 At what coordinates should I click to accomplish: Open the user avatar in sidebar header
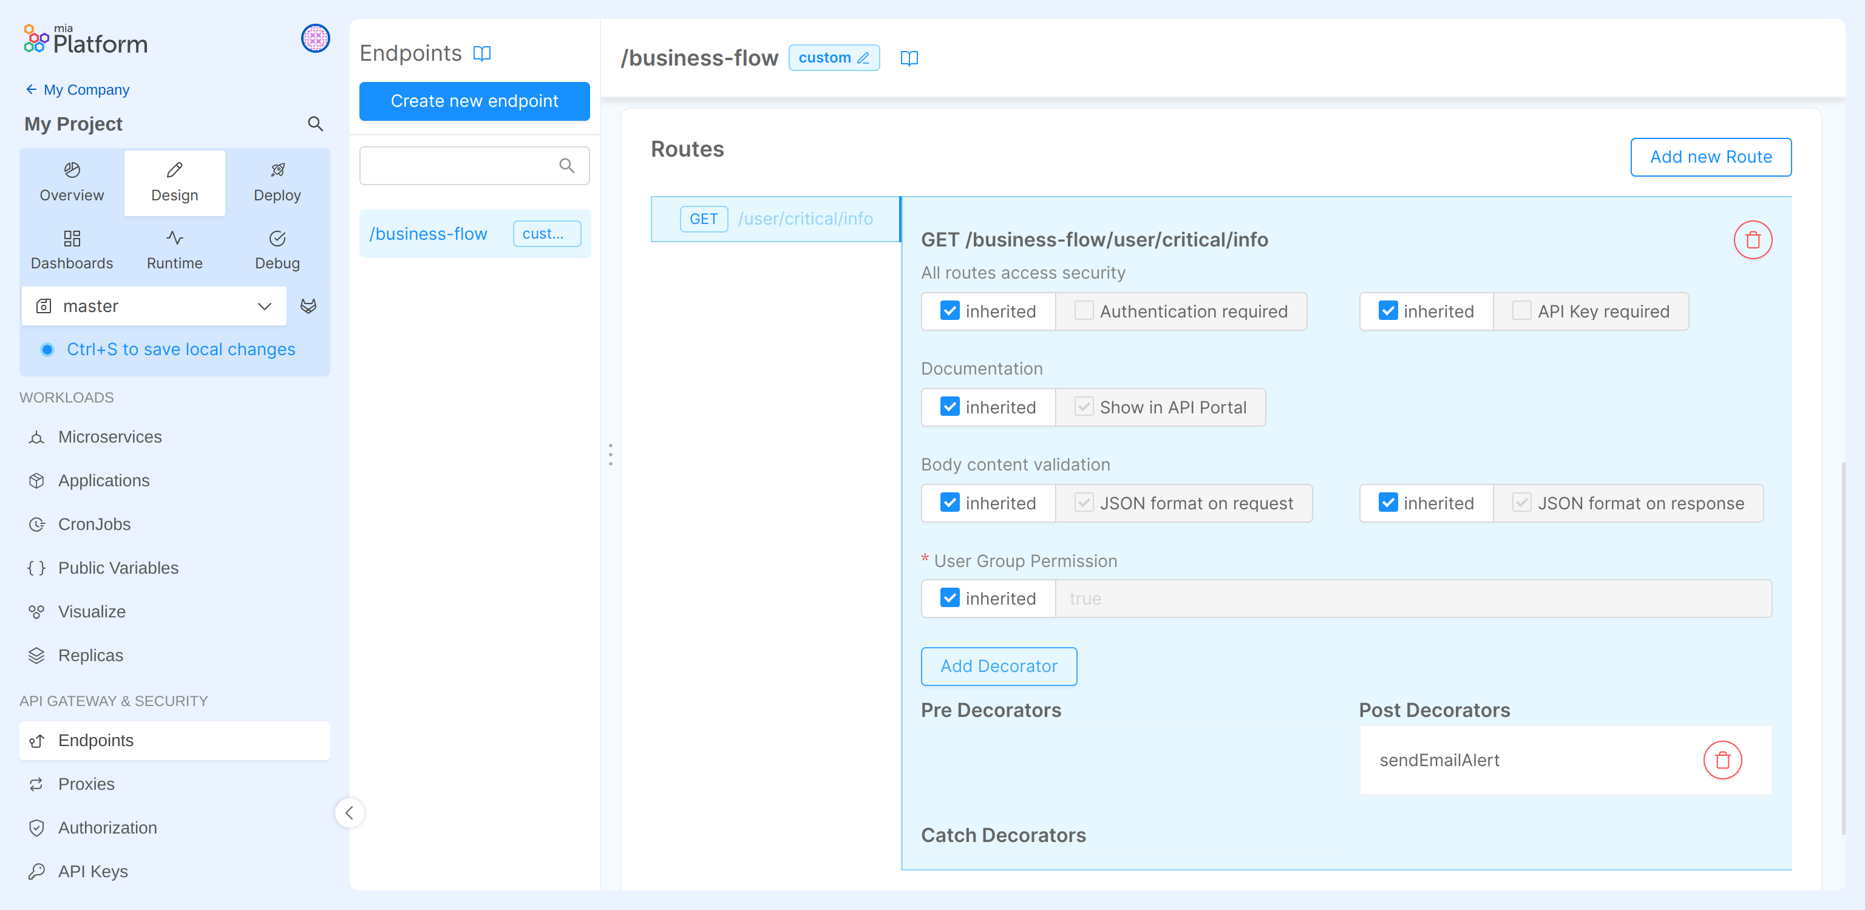(x=315, y=38)
